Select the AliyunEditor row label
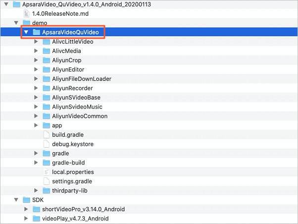 (68, 70)
